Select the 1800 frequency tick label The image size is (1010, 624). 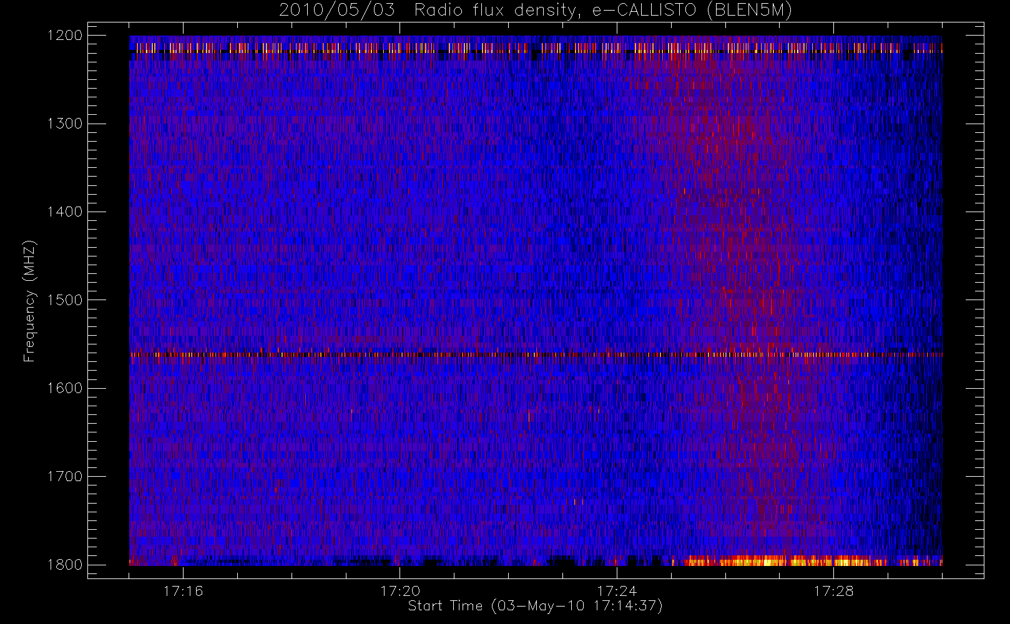click(x=65, y=565)
